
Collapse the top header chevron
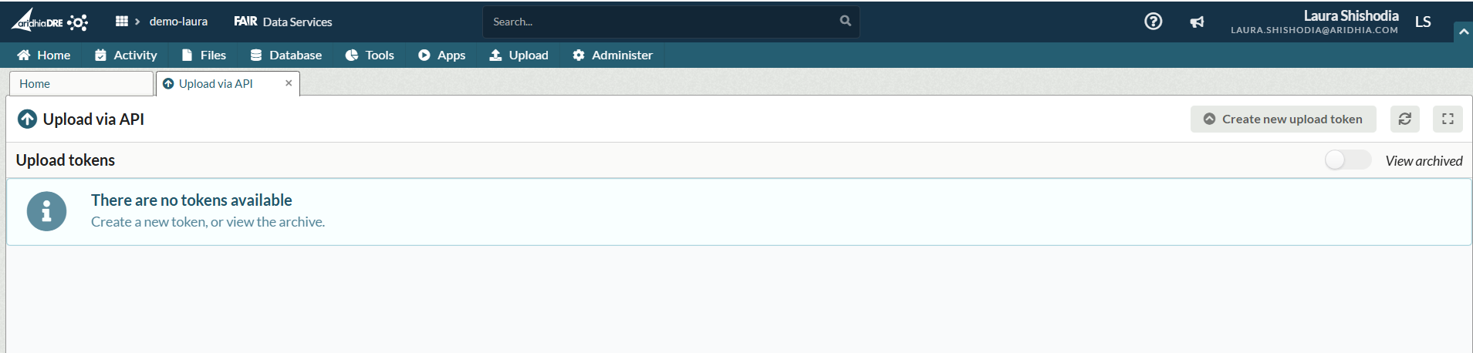(1463, 32)
